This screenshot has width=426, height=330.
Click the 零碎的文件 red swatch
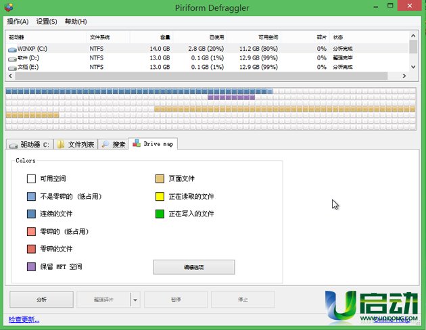31,249
